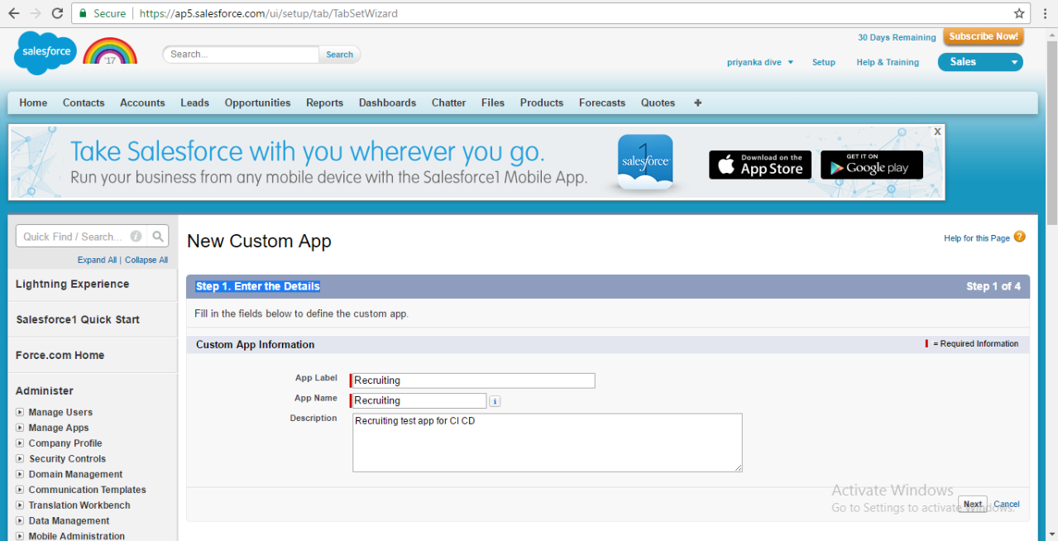Click the App Label text field

tap(472, 381)
